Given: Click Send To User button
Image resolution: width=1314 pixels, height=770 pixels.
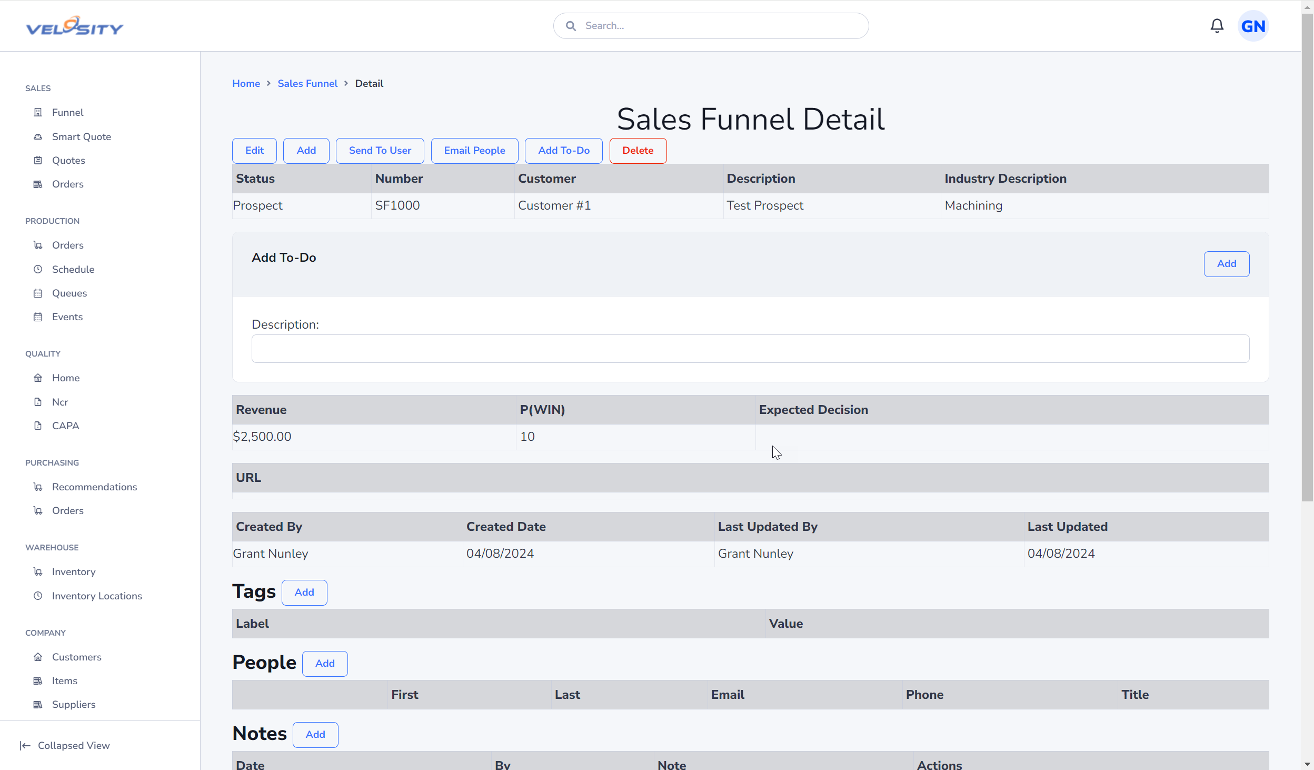Looking at the screenshot, I should tap(380, 151).
